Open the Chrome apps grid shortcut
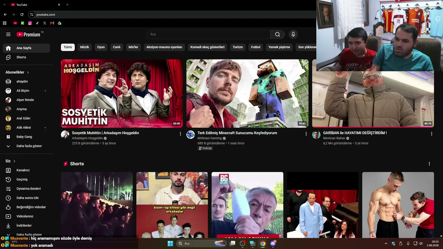This screenshot has width=443, height=249. pos(4,23)
